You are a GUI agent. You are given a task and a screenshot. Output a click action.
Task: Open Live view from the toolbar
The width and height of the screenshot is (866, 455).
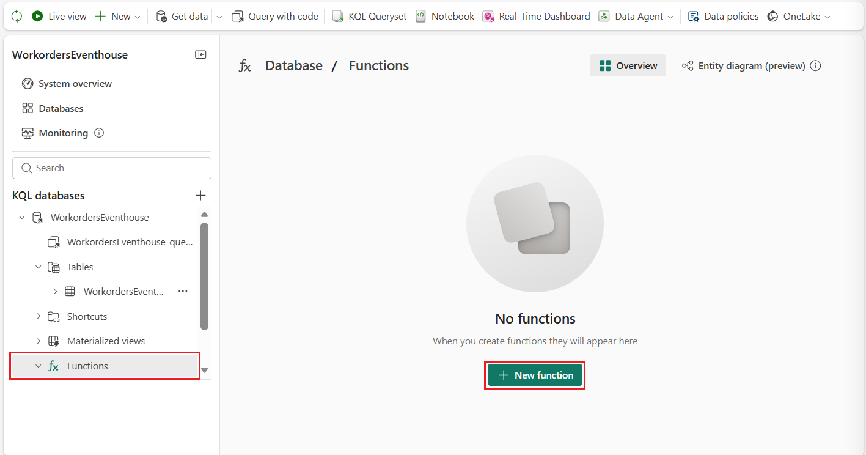[x=59, y=16]
